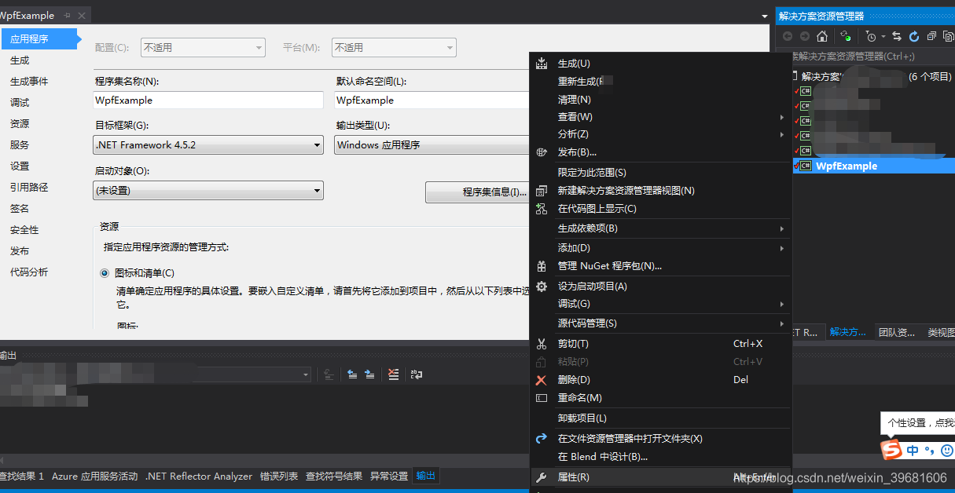
Task: Toggle Word Wrap icon in Output toolbar
Action: click(417, 374)
